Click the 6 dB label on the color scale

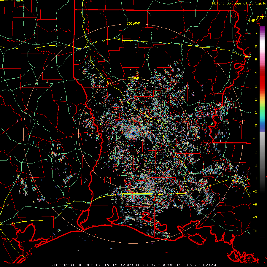point(256,47)
